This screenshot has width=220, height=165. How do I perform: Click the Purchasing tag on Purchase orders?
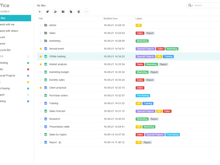pos(143,96)
